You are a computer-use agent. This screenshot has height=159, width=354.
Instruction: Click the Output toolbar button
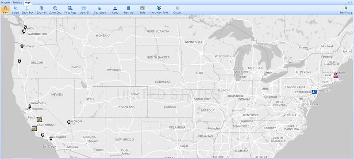coord(177,10)
